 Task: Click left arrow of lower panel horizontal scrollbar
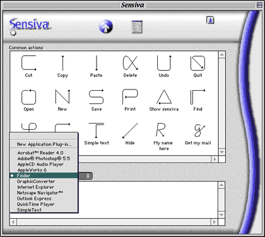tap(13, 222)
